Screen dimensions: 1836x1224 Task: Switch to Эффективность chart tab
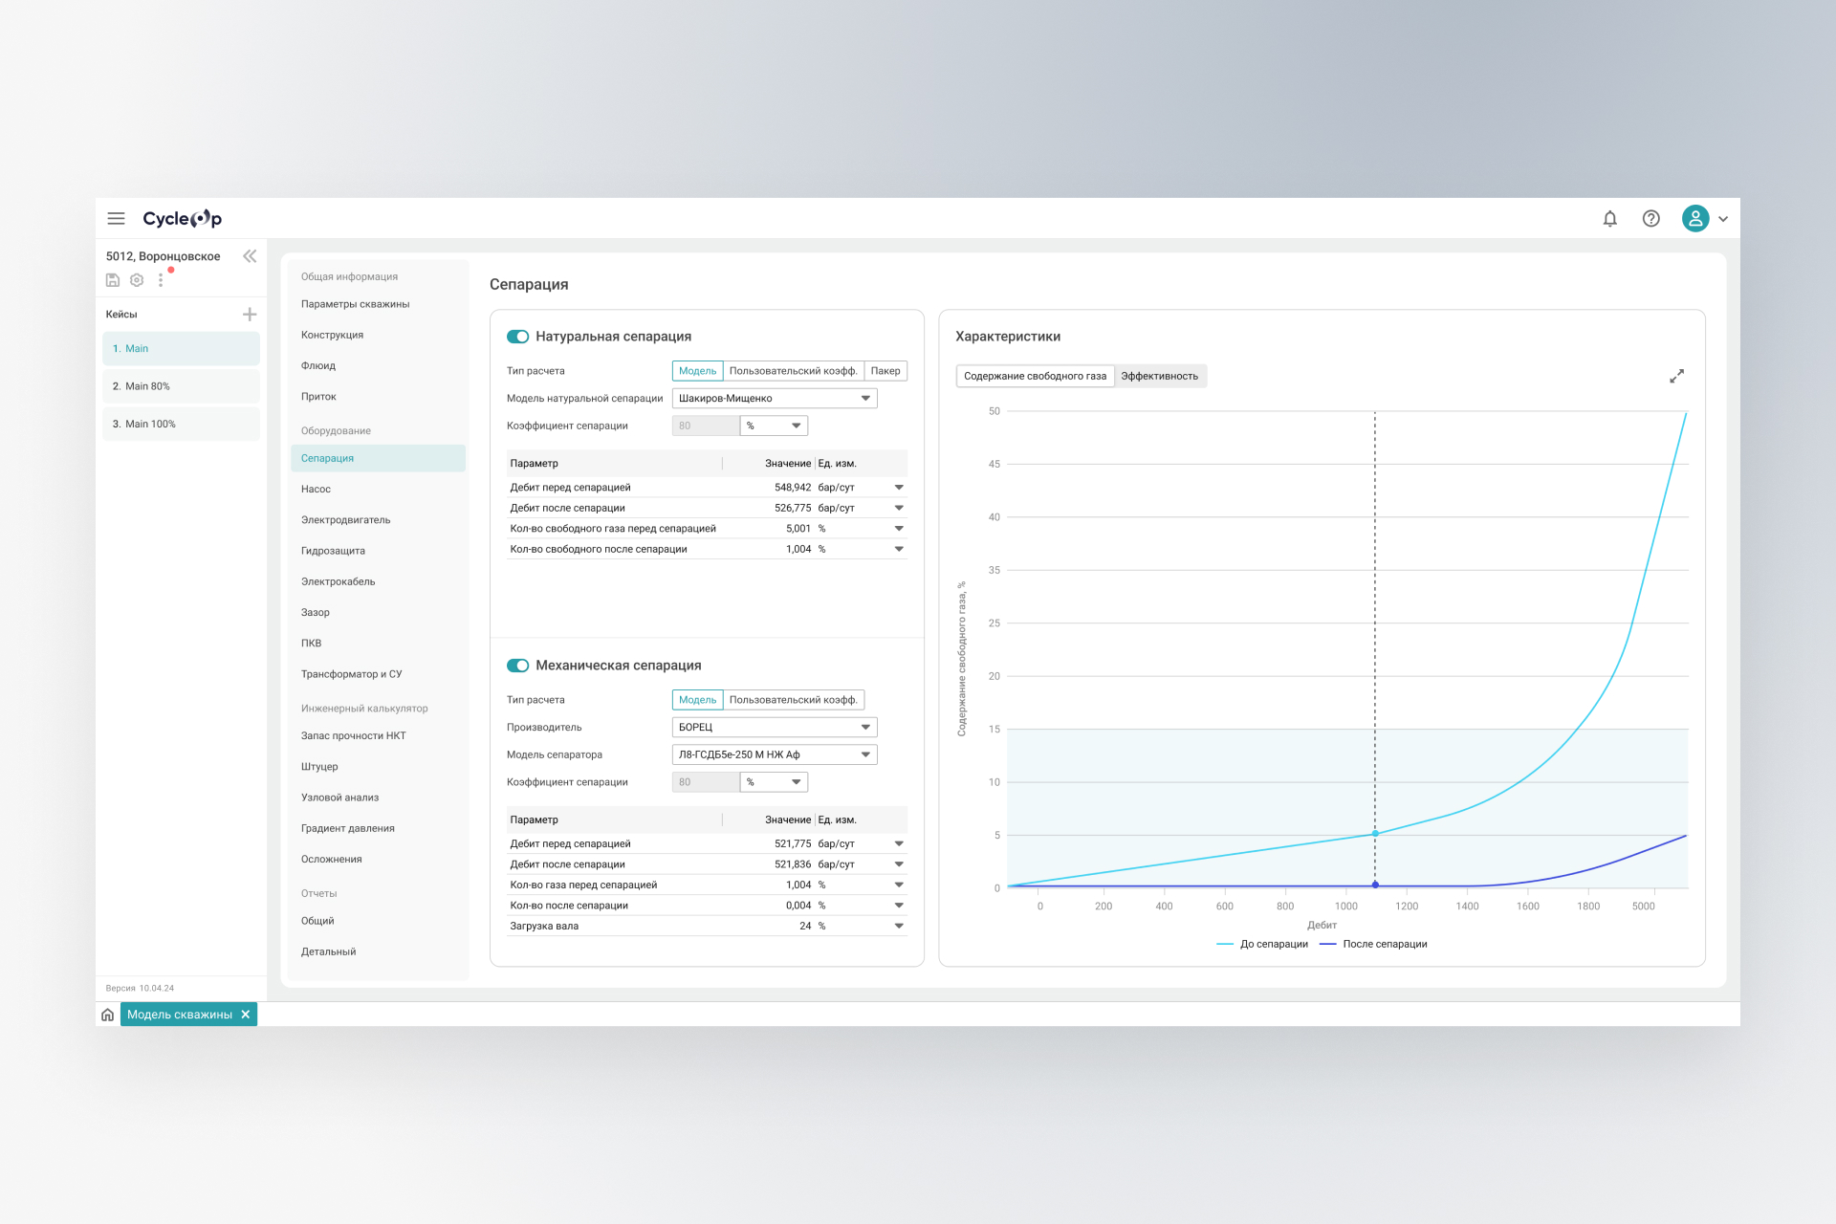click(1159, 376)
